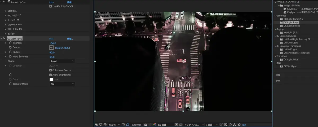Image resolution: width=318 pixels, height=127 pixels.
Task: Disable the Allow Brightening checkbox
Action: click(x=51, y=75)
